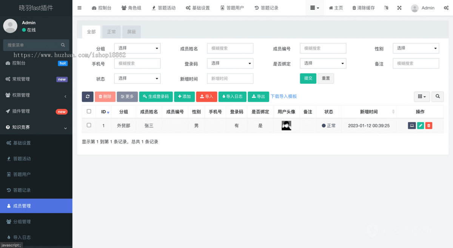Screen dimensions: 453x248
Task: Open the column visibility grid dropdown
Action: pos(422,97)
